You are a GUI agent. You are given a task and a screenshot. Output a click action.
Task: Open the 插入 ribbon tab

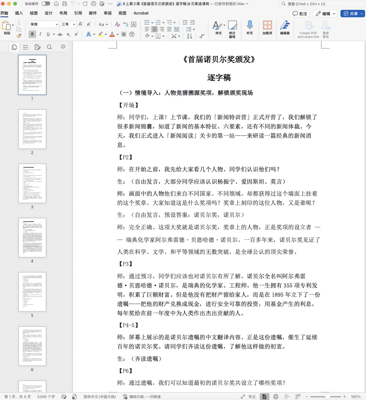click(19, 13)
